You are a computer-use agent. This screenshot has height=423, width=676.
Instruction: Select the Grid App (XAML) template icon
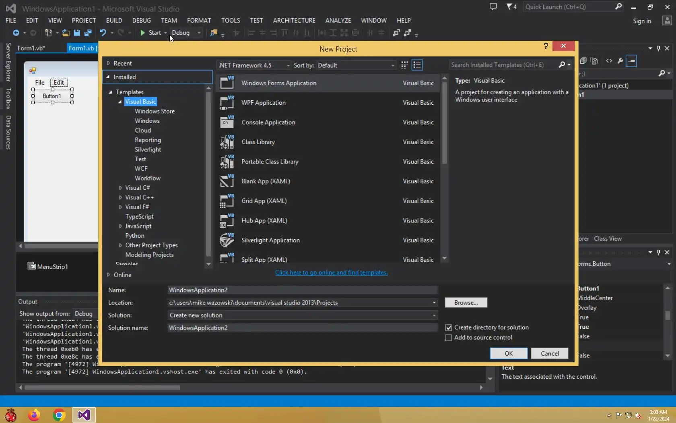[x=227, y=201]
